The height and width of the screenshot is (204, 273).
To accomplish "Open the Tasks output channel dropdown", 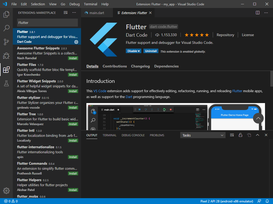I will pyautogui.click(x=203, y=135).
